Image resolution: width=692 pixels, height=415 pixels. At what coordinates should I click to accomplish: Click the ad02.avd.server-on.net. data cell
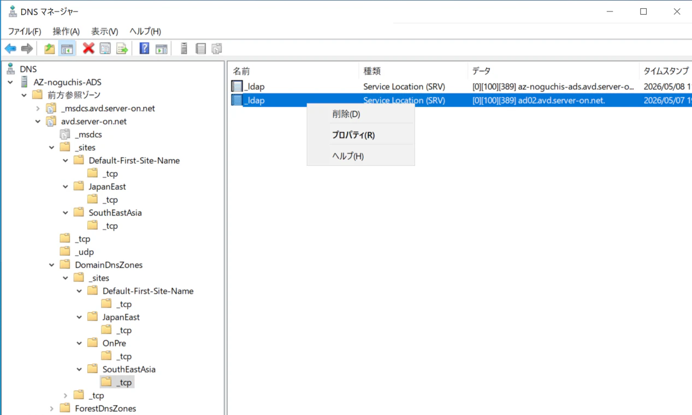(x=539, y=100)
